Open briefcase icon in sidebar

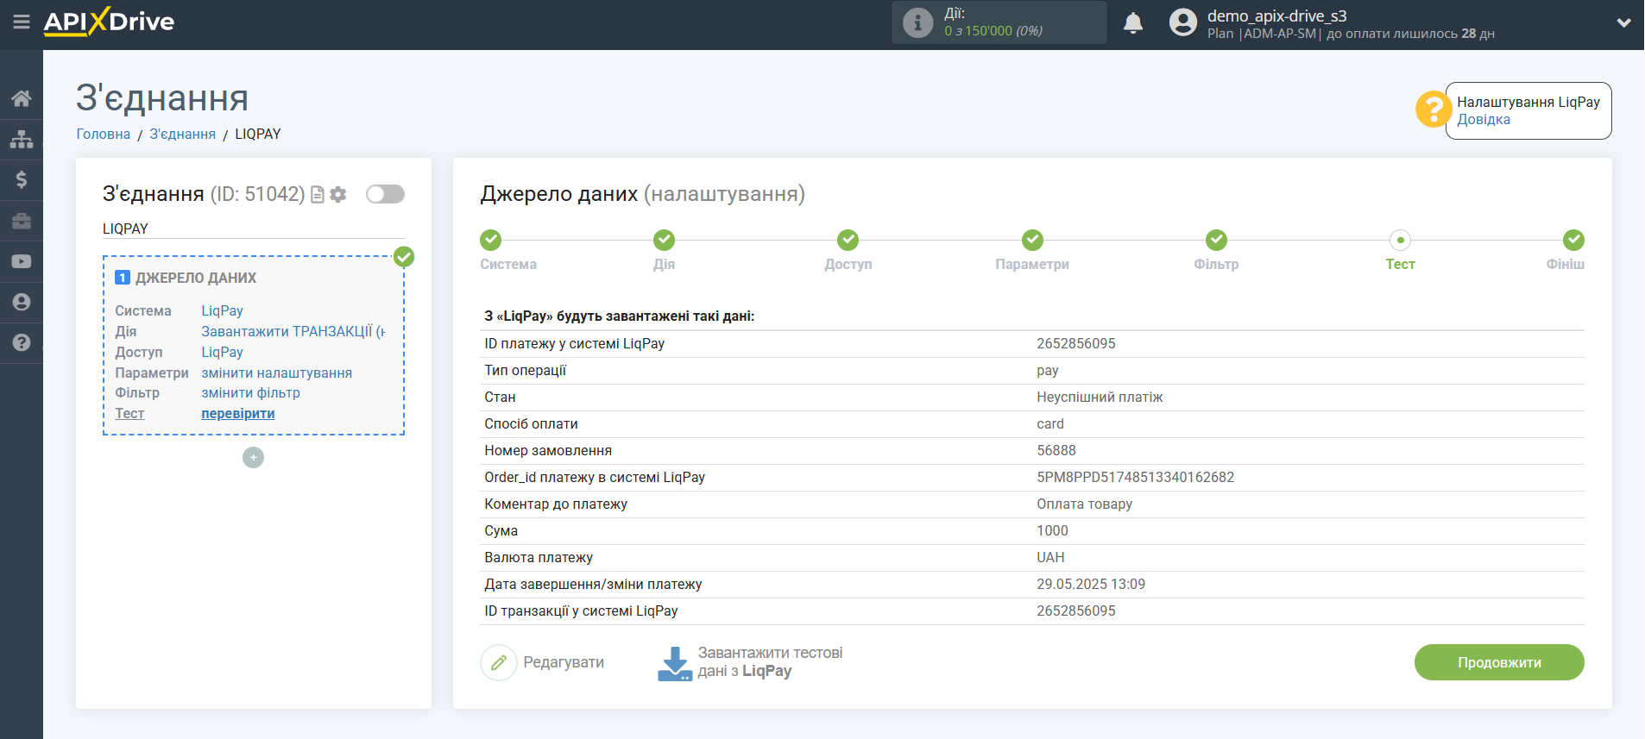pos(22,221)
